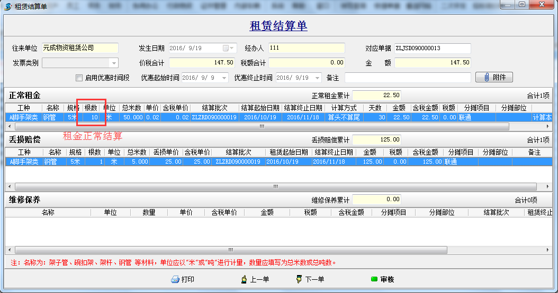Click the 租赁结算单 app icon in title bar
Viewport: 558px width, 293px height.
pyautogui.click(x=8, y=5)
